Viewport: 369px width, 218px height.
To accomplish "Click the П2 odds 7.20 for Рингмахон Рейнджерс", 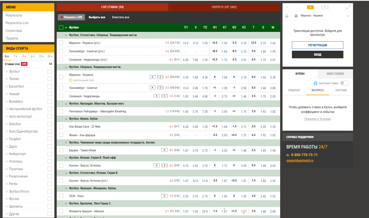I will point(205,112).
